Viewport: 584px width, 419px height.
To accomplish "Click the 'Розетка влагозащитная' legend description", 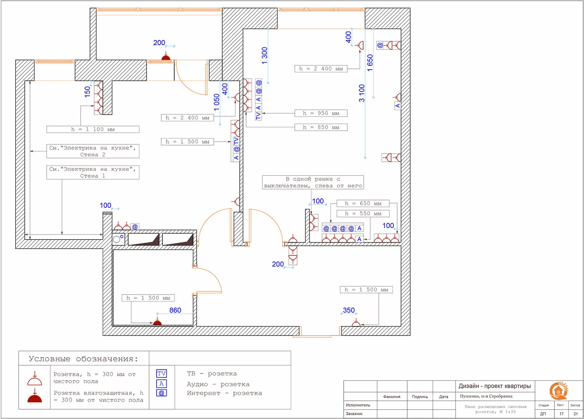I will [99, 396].
